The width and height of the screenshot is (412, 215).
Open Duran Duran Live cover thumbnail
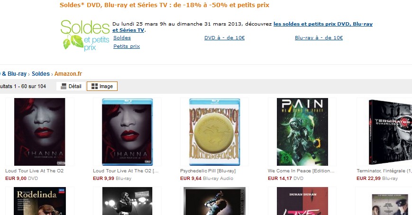click(x=302, y=201)
